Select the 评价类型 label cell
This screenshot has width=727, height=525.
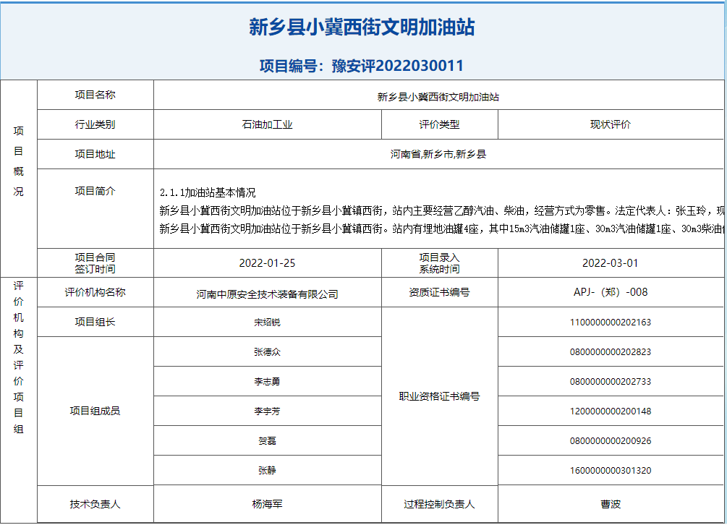coord(440,124)
